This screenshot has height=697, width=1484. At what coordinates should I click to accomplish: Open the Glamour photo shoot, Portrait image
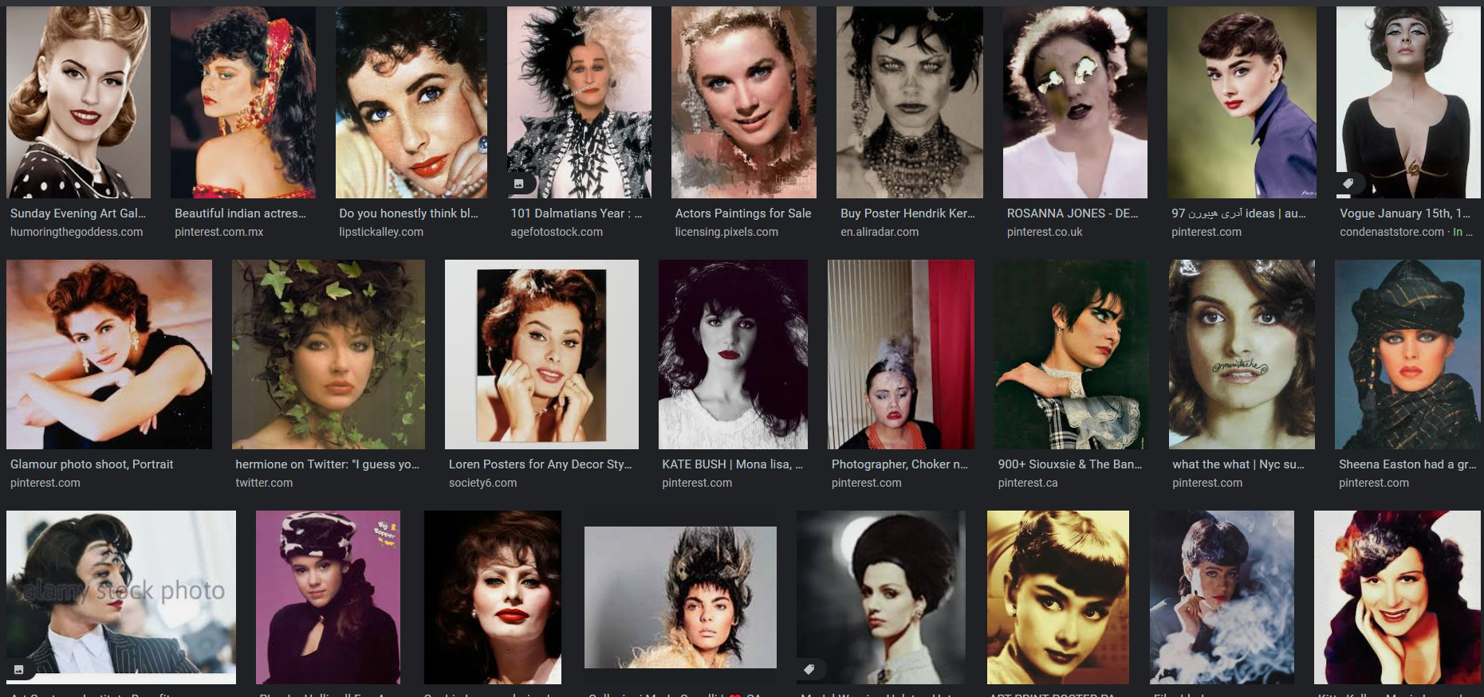click(109, 354)
